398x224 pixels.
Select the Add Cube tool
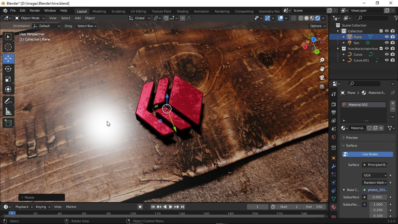pos(8,123)
